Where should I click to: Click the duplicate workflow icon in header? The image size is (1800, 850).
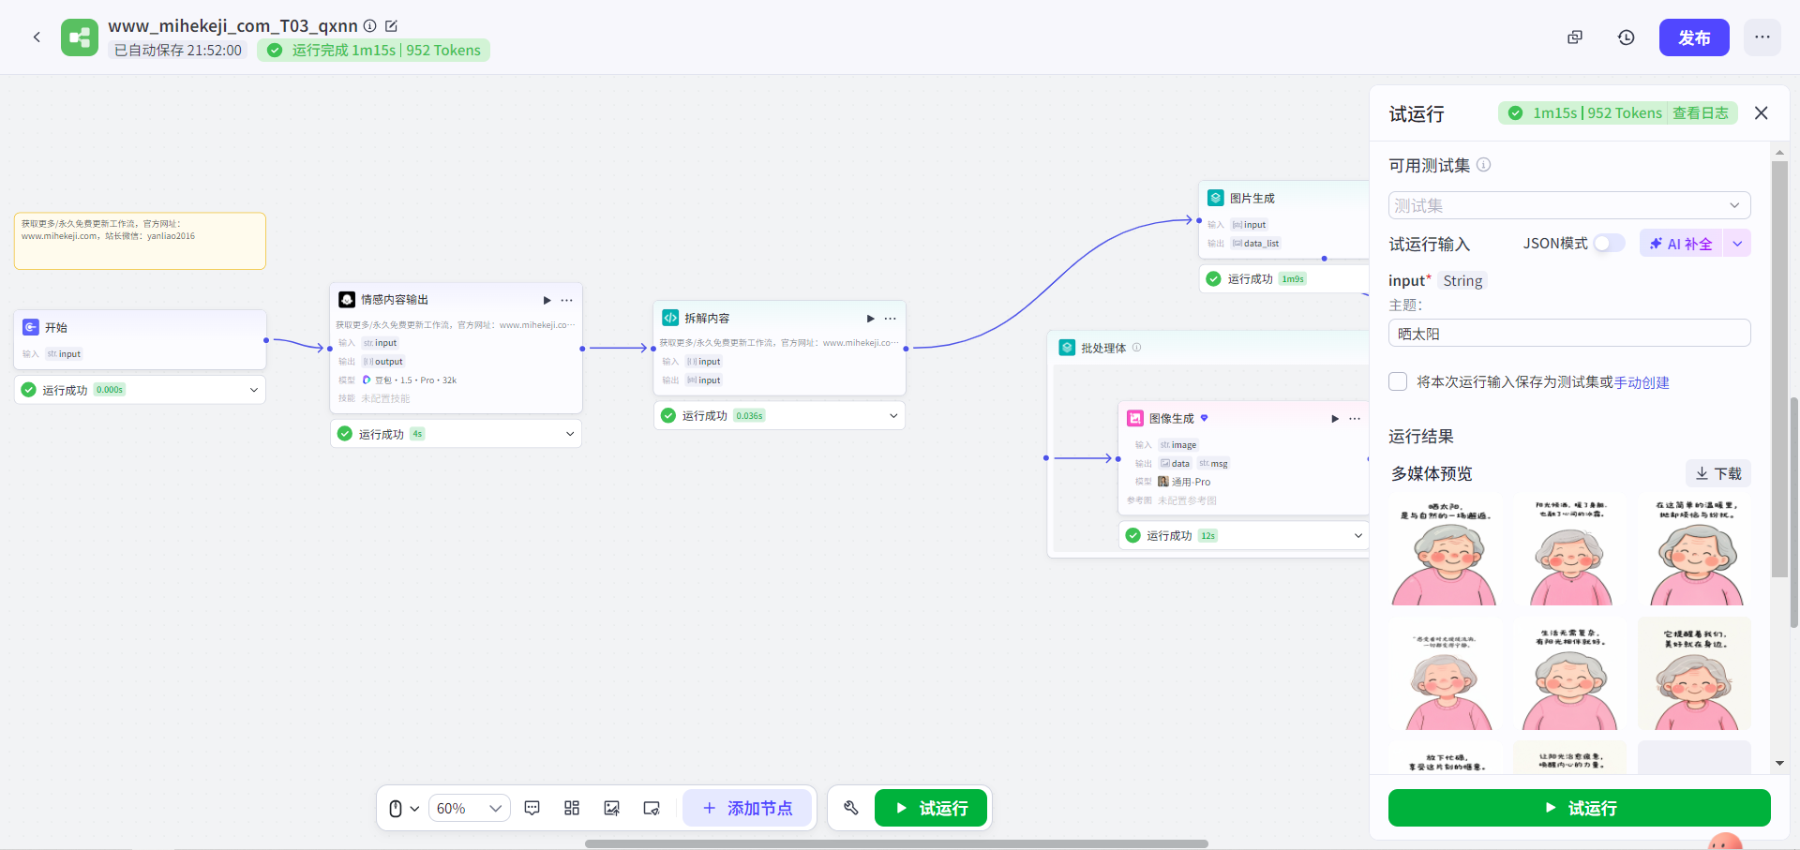point(1575,37)
